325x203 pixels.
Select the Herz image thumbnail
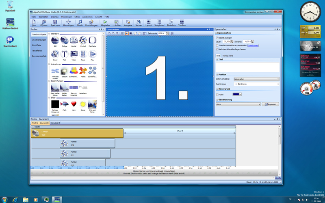[74, 104]
